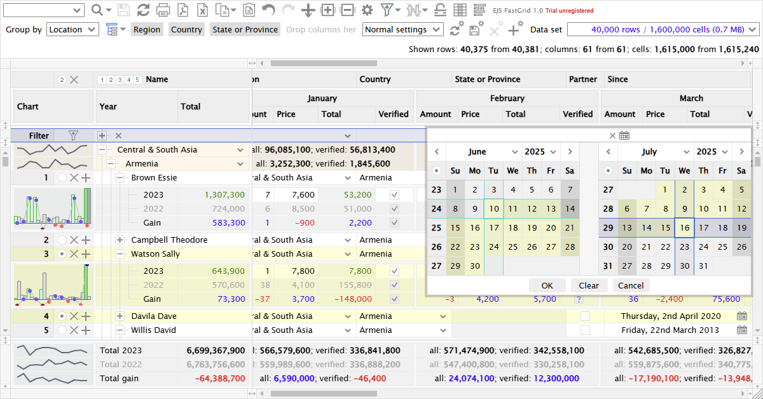Toggle Verified checkbox in Brown Essie 2023 row
This screenshot has width=763, height=399.
(x=394, y=195)
